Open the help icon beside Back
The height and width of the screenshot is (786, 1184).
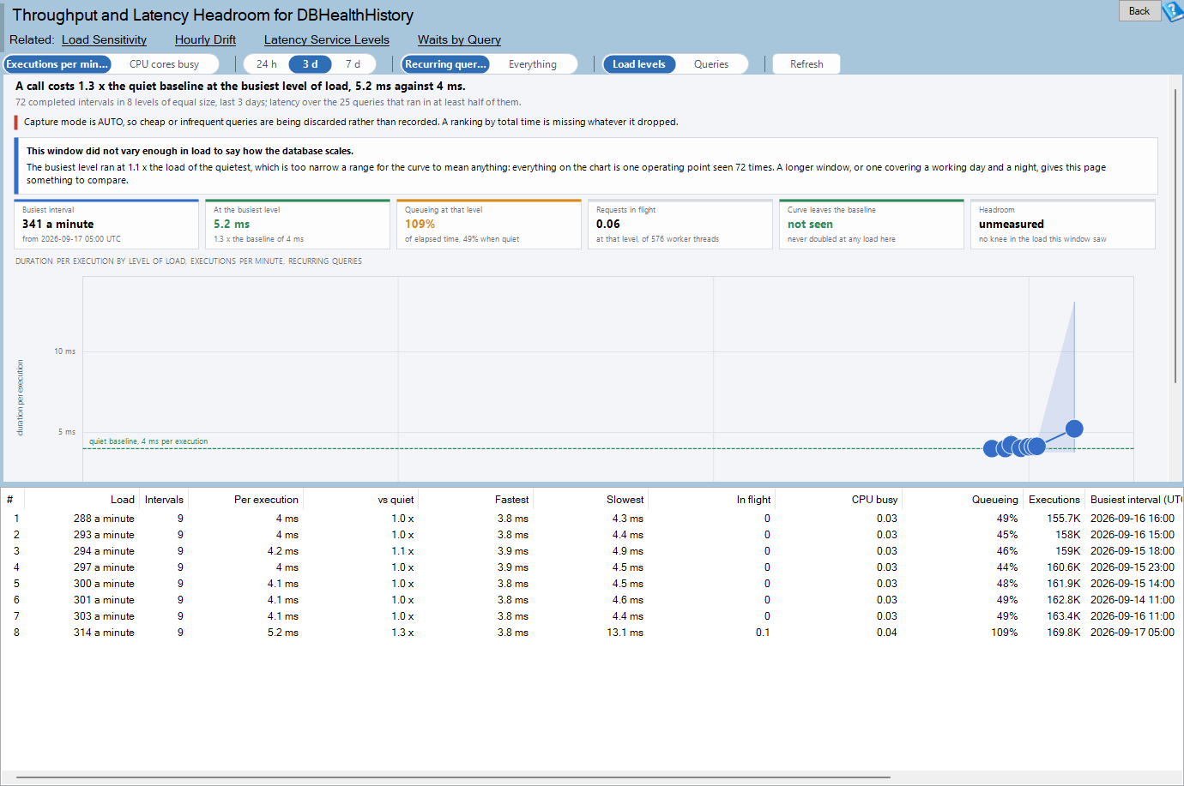[x=1172, y=11]
